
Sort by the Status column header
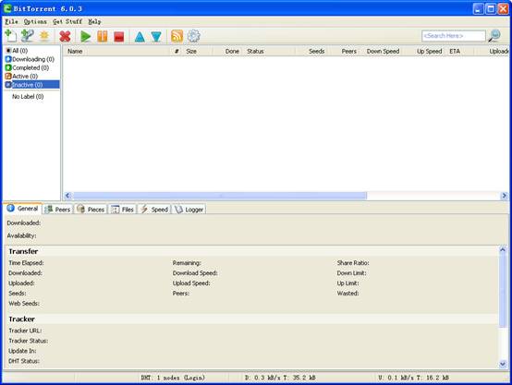269,51
